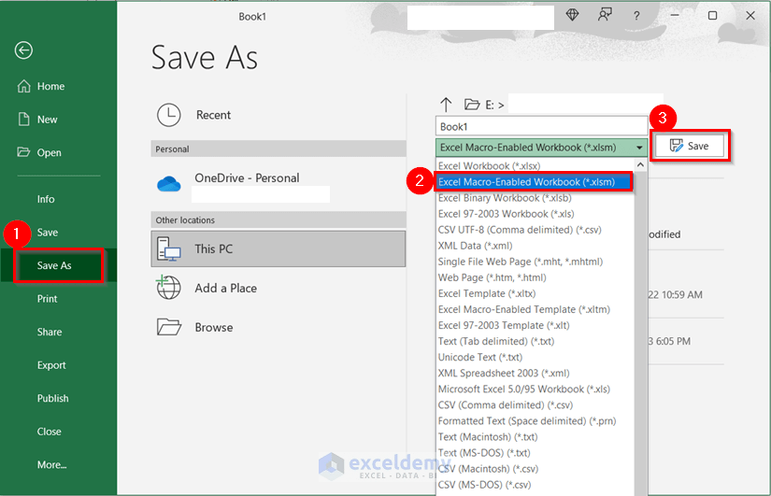Click the Add a Place globe icon
771x496 pixels.
click(168, 288)
